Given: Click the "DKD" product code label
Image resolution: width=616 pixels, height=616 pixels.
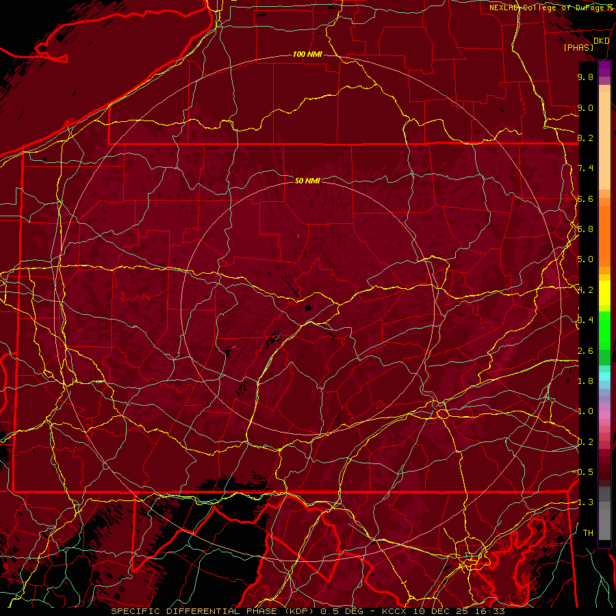Looking at the screenshot, I should click(x=601, y=41).
